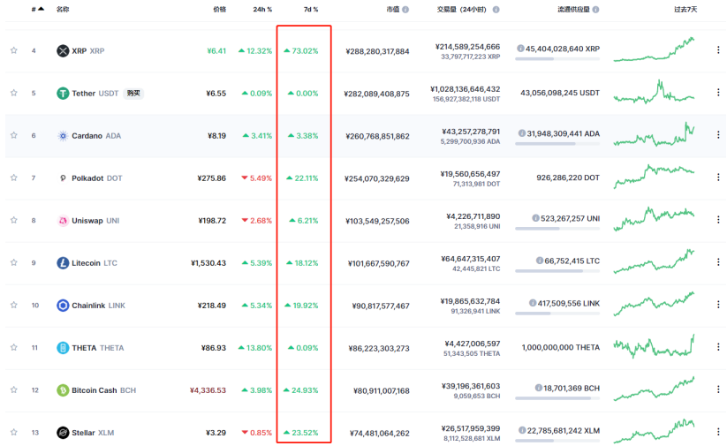This screenshot has width=727, height=446.
Task: Open the Polkadot DOT coin page link
Action: point(95,178)
